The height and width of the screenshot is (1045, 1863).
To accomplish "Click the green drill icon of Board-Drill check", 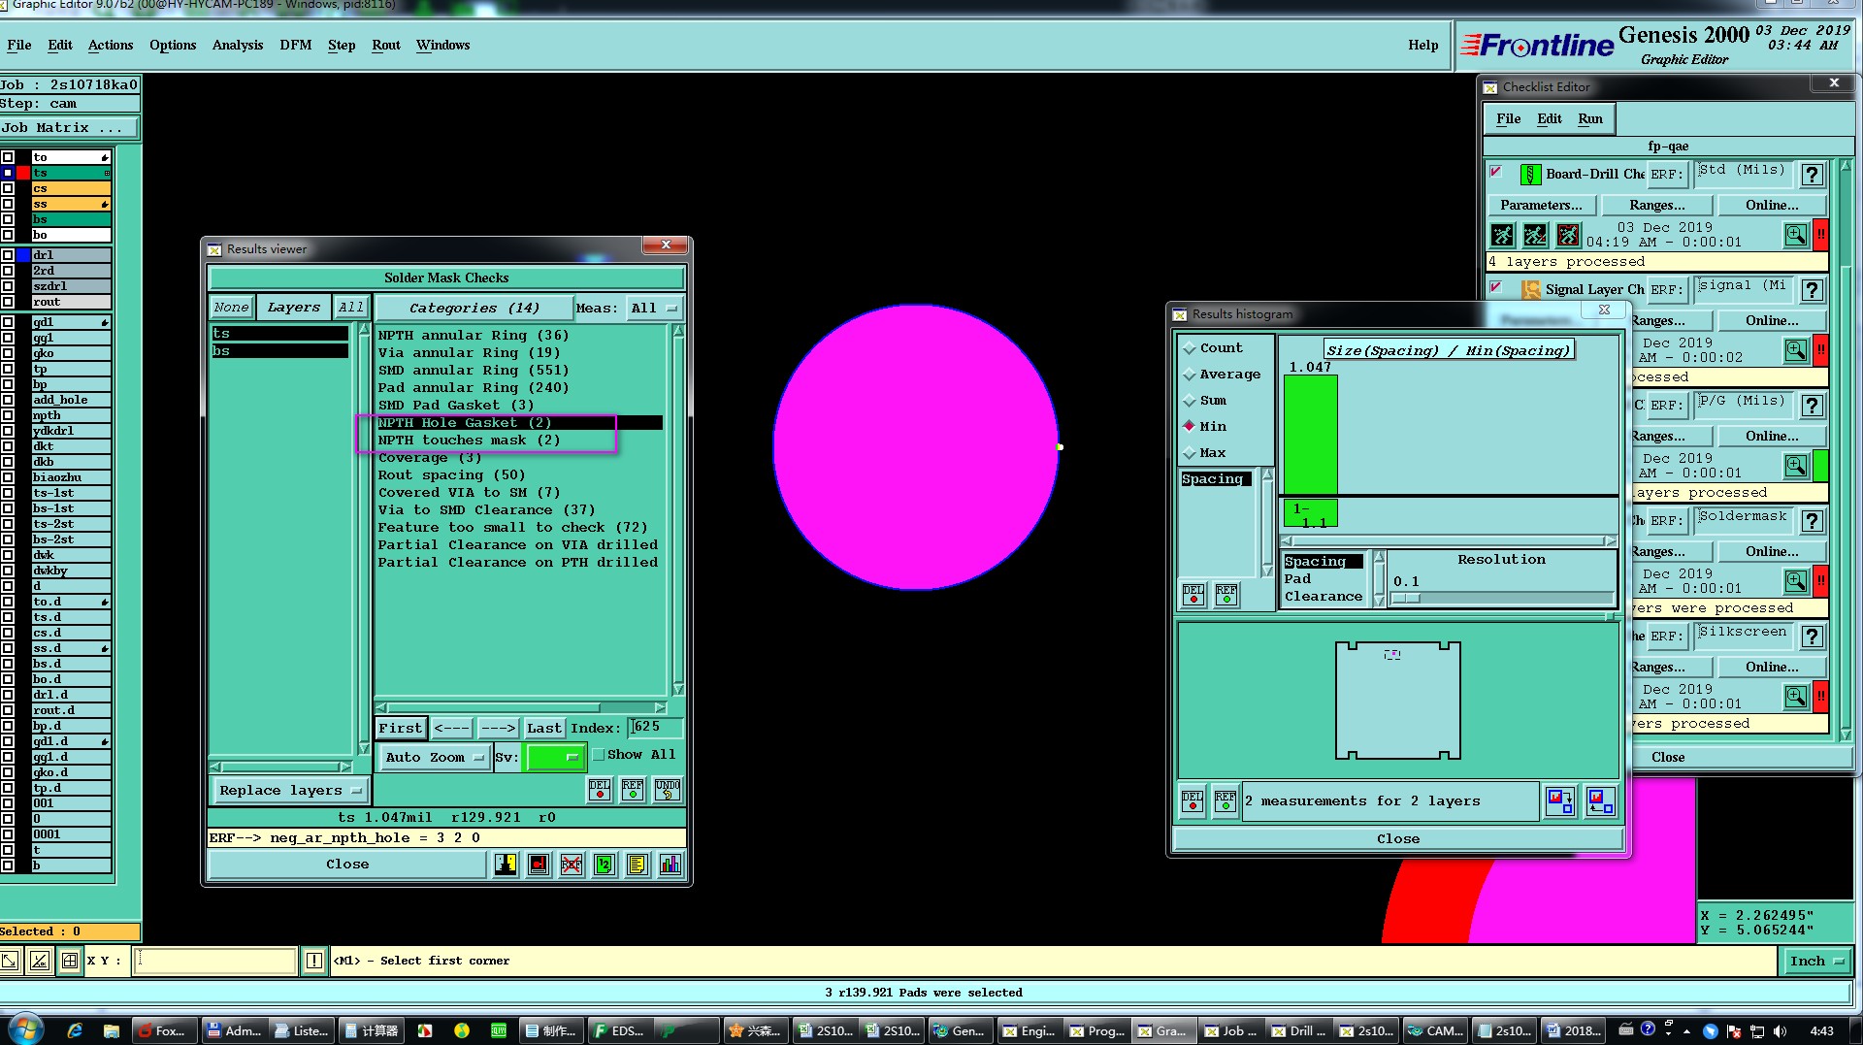I will [1530, 175].
